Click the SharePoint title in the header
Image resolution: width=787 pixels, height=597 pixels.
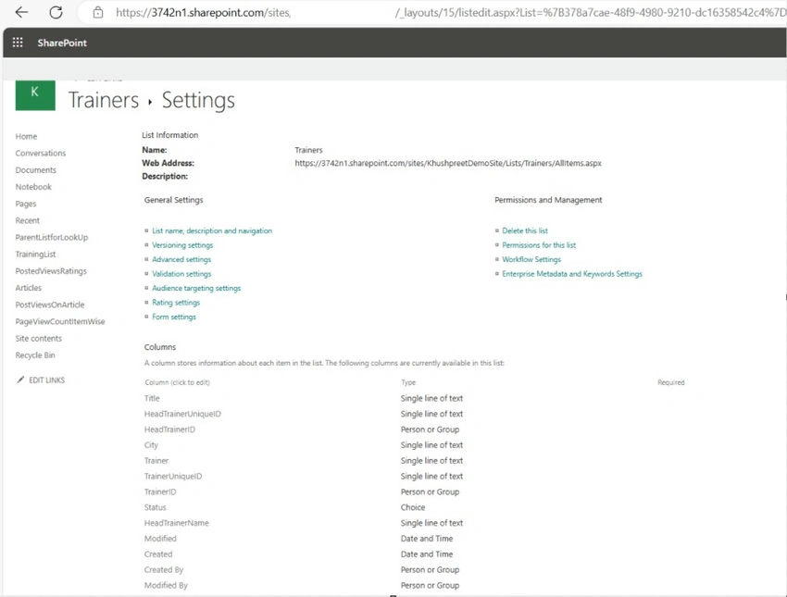(62, 43)
